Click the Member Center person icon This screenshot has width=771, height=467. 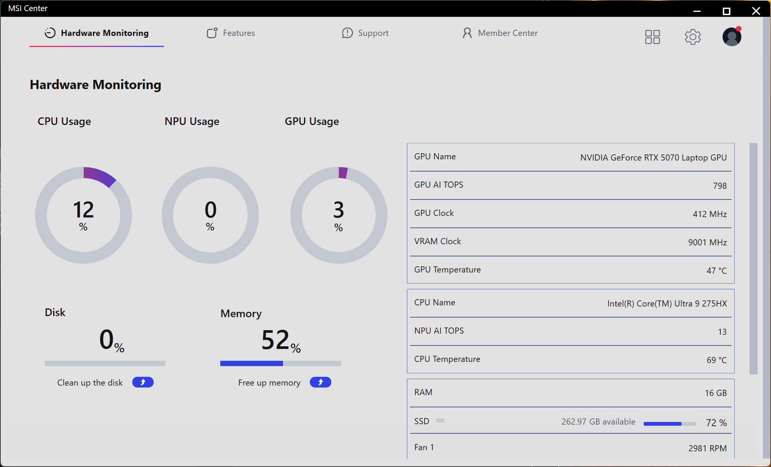[x=467, y=33]
